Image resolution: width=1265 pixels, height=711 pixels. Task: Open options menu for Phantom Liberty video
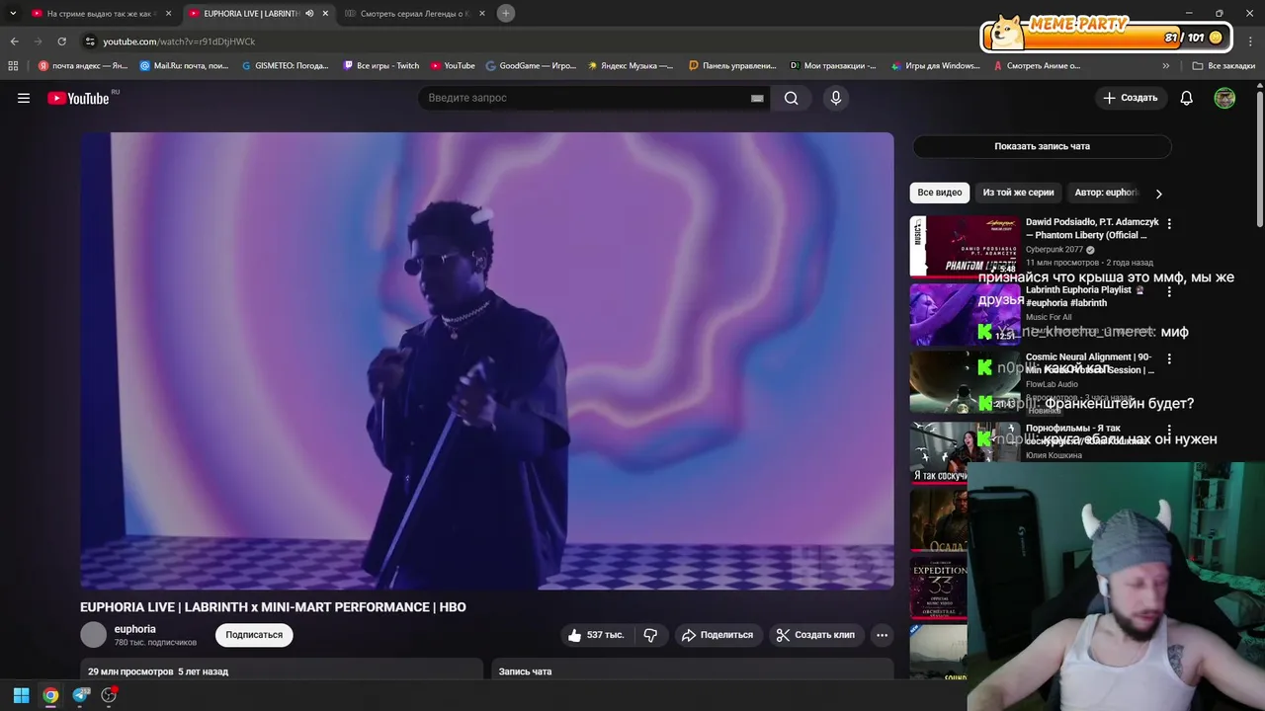(1169, 224)
